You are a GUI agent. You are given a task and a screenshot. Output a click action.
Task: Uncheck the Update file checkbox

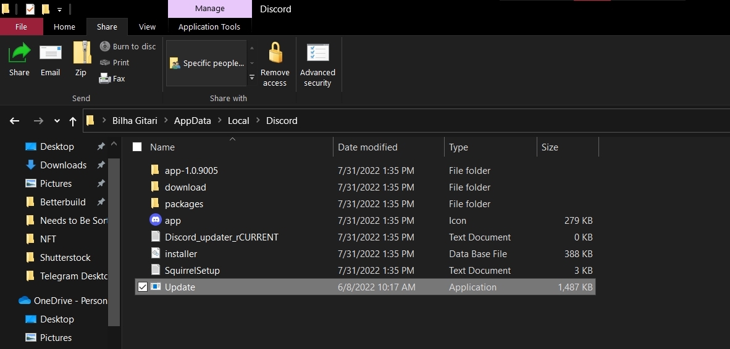(x=143, y=287)
